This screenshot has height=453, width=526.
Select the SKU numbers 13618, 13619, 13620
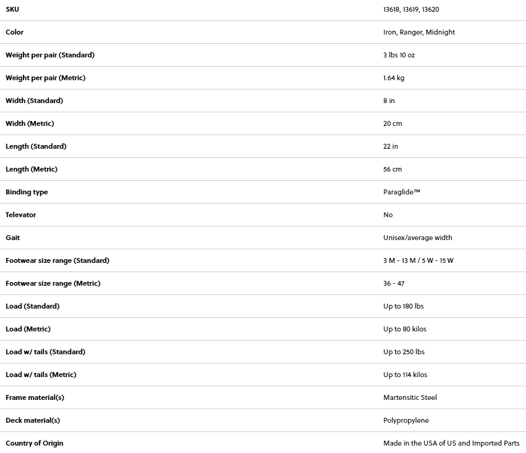[x=411, y=9]
